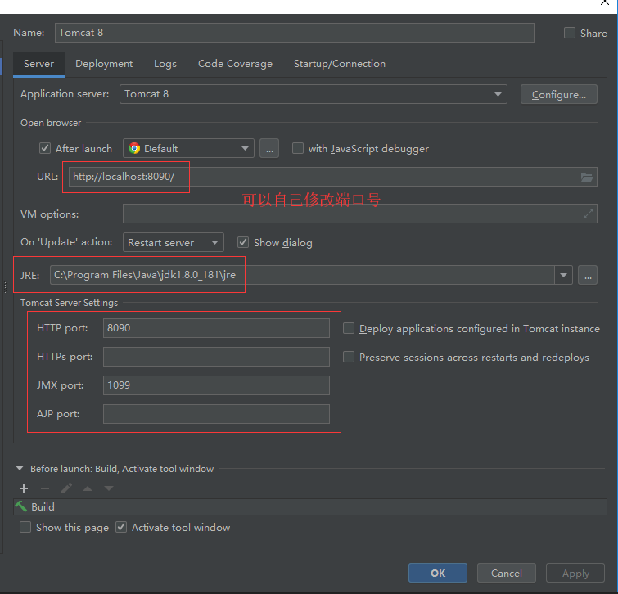Click the Cancel button
This screenshot has width=618, height=594.
click(507, 573)
